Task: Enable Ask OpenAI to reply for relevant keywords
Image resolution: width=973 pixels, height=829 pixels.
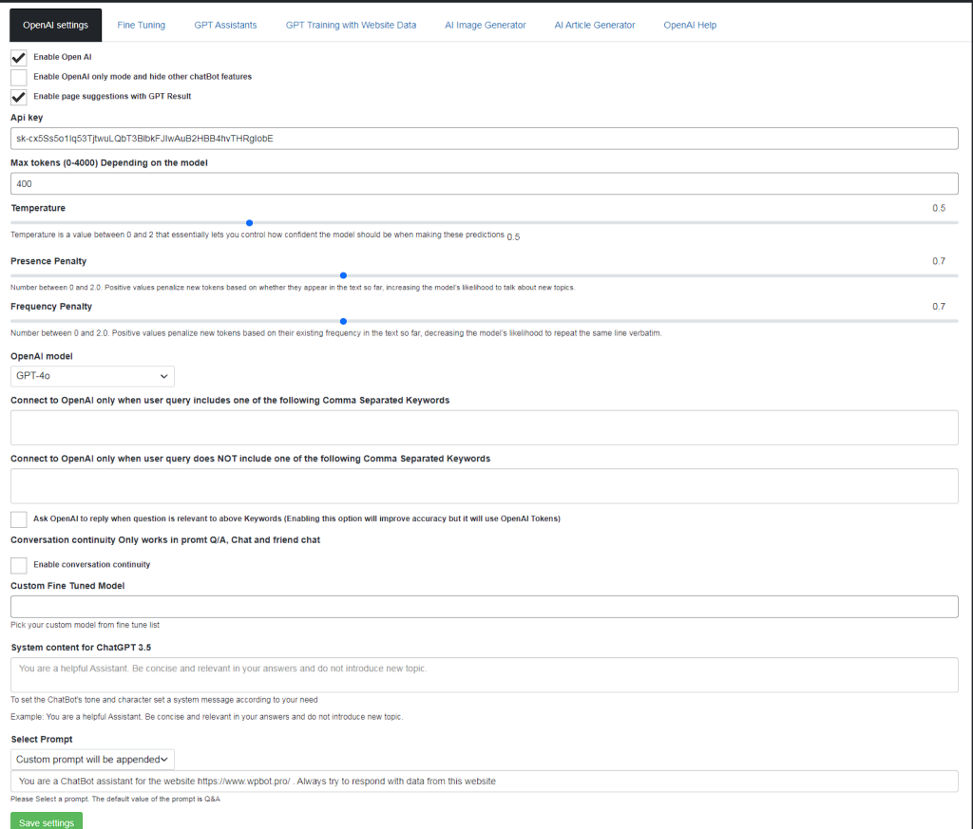Action: point(18,518)
